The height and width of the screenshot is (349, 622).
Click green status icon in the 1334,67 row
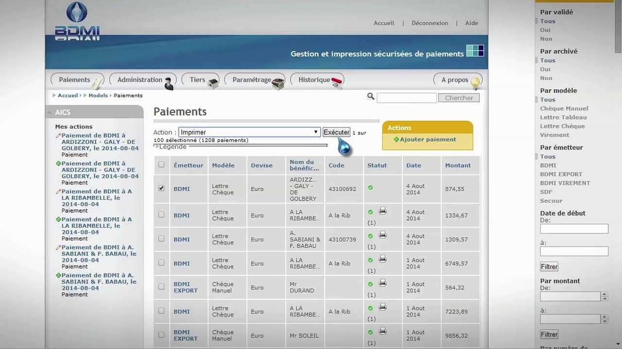tap(370, 212)
